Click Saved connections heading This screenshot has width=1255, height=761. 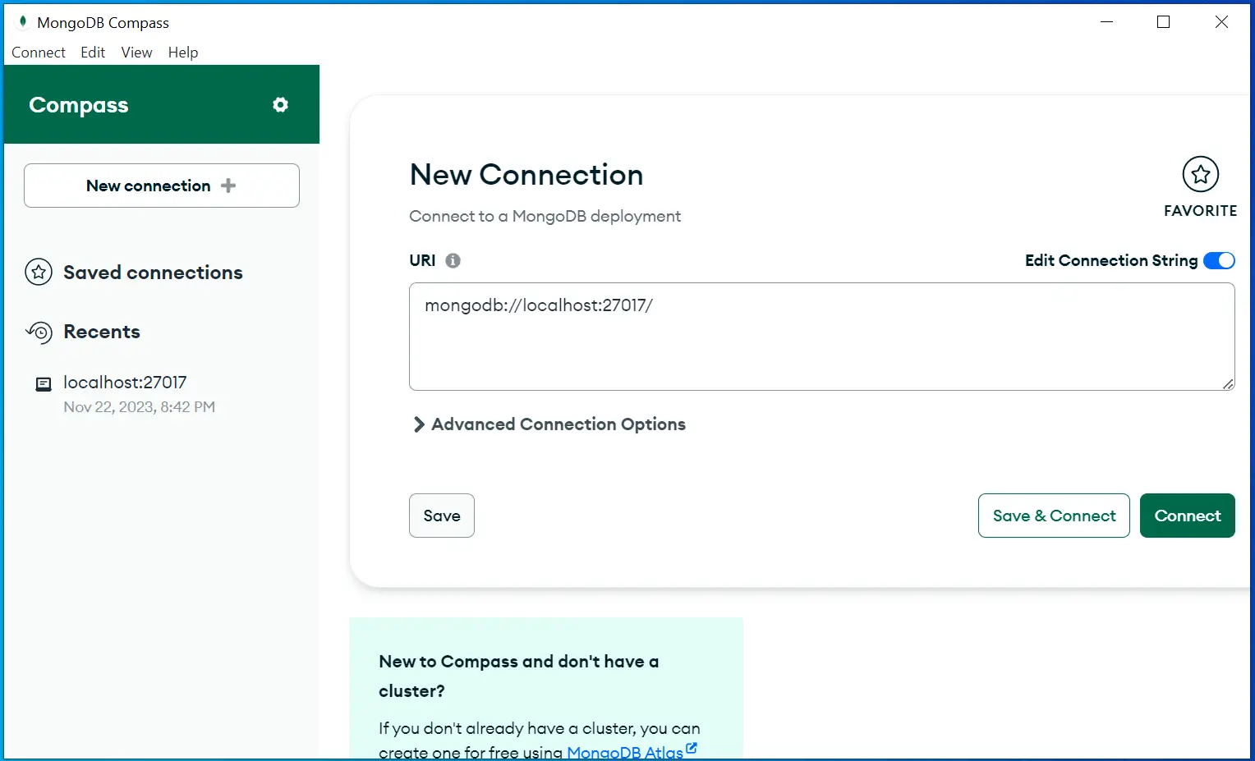coord(153,273)
